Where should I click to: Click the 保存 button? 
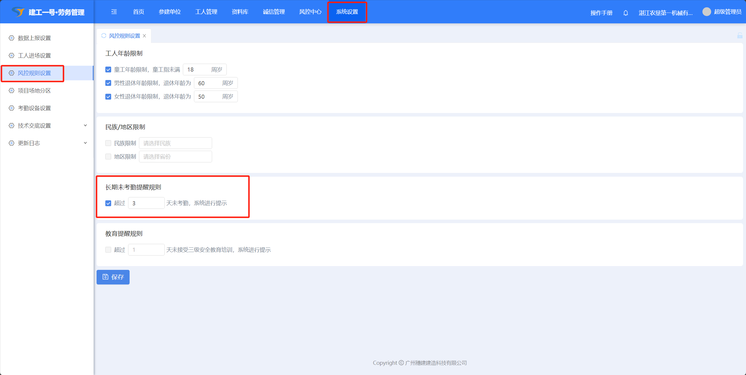coord(113,277)
